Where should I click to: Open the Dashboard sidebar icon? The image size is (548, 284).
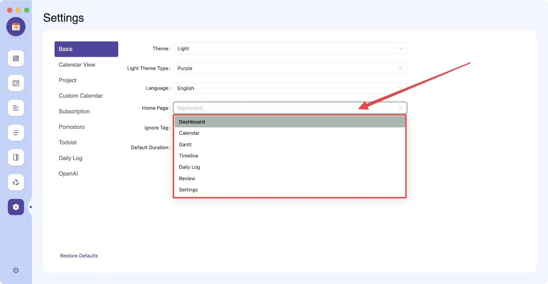click(x=16, y=58)
